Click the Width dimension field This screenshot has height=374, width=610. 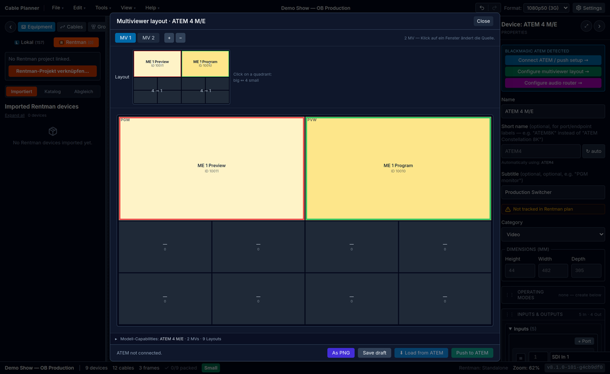coord(553,270)
